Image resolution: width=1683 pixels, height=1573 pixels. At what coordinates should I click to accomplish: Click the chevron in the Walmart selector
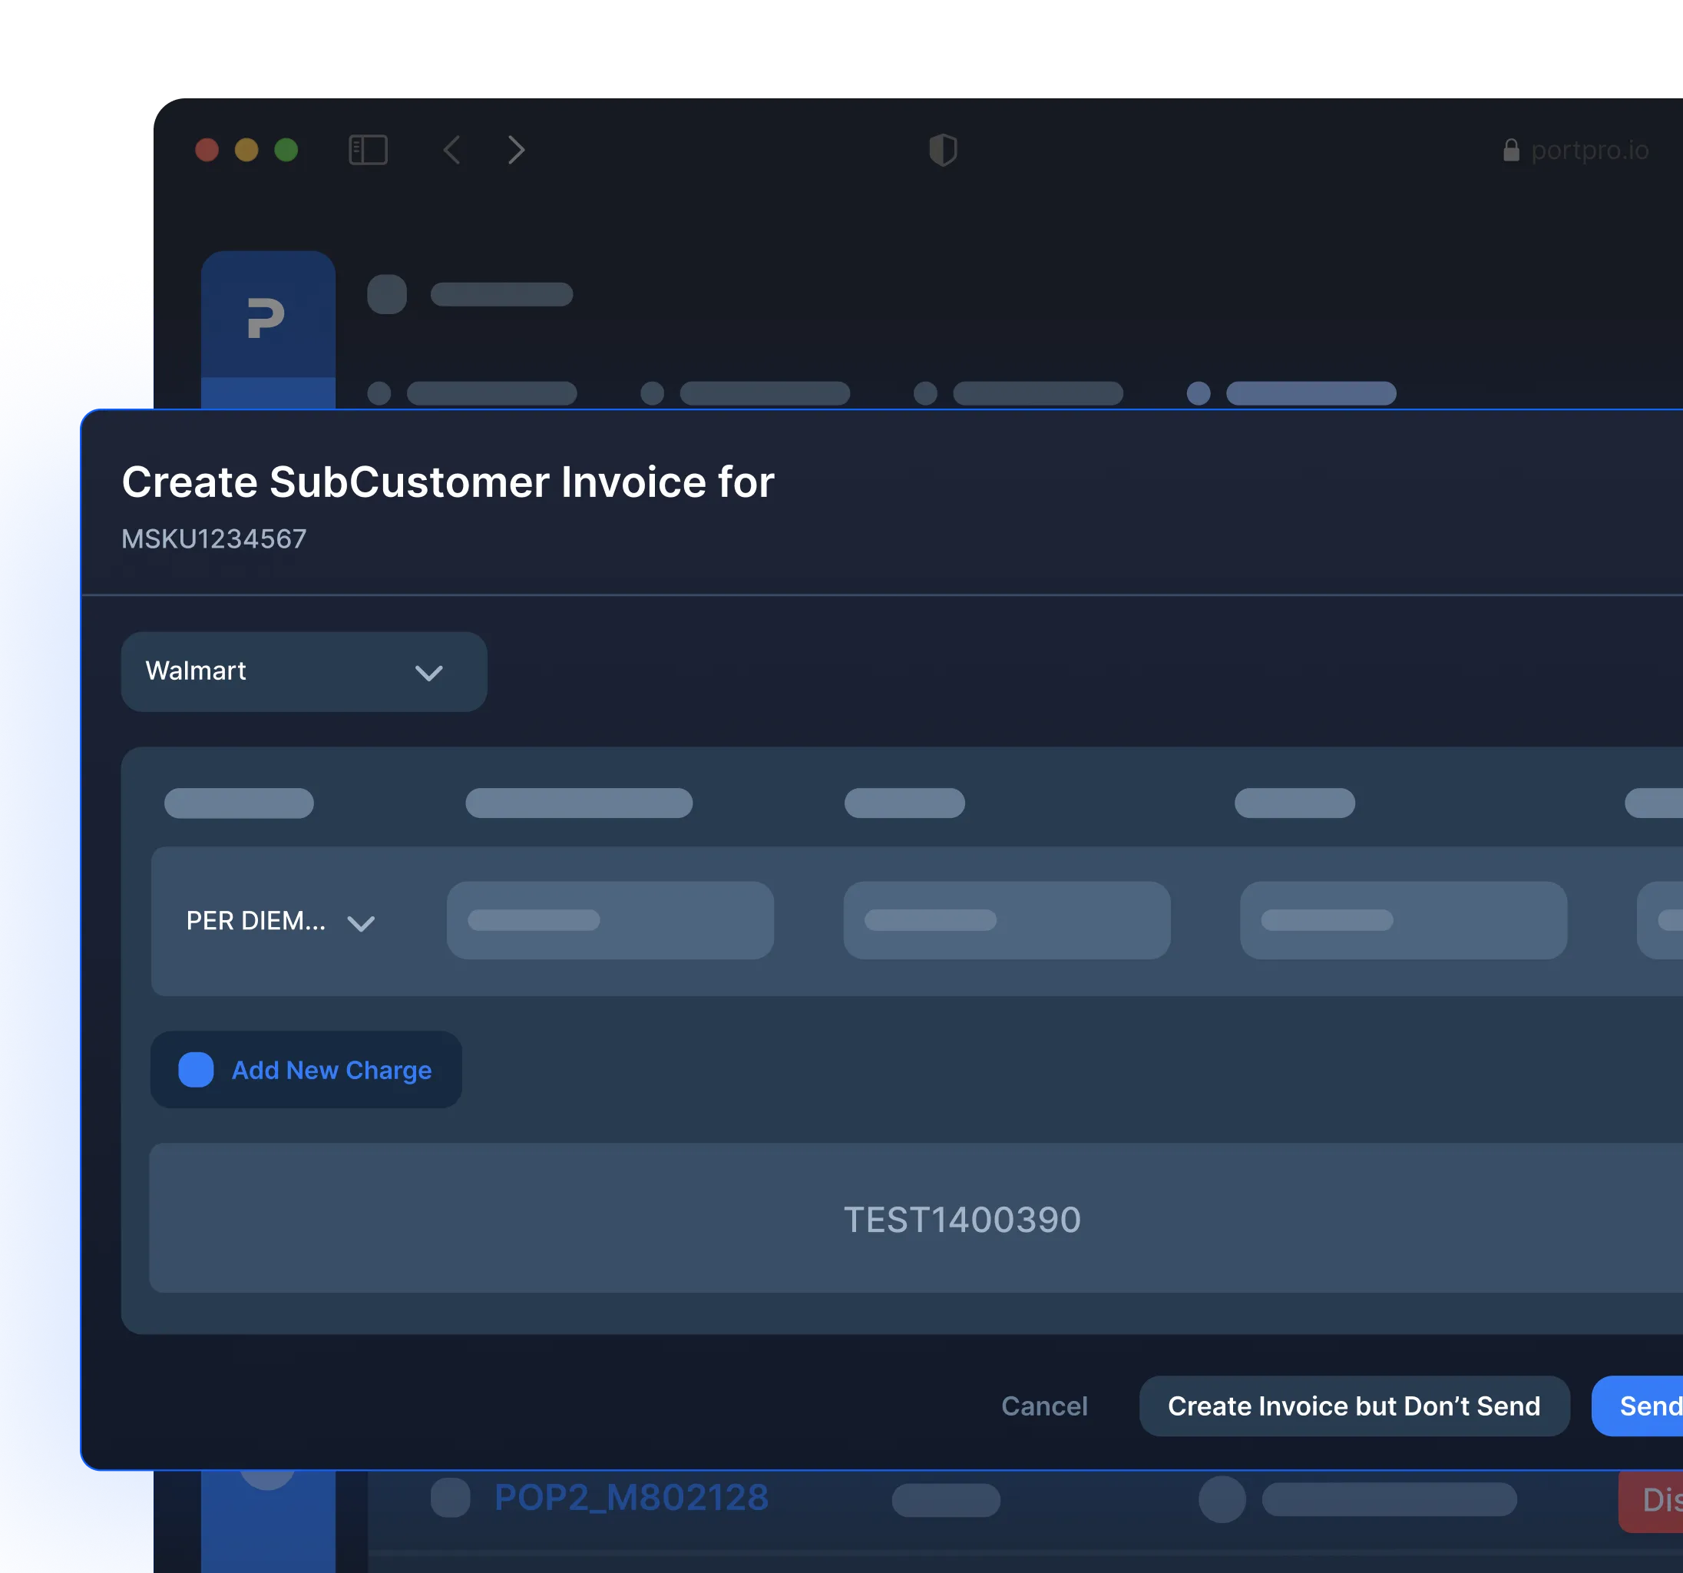[428, 674]
